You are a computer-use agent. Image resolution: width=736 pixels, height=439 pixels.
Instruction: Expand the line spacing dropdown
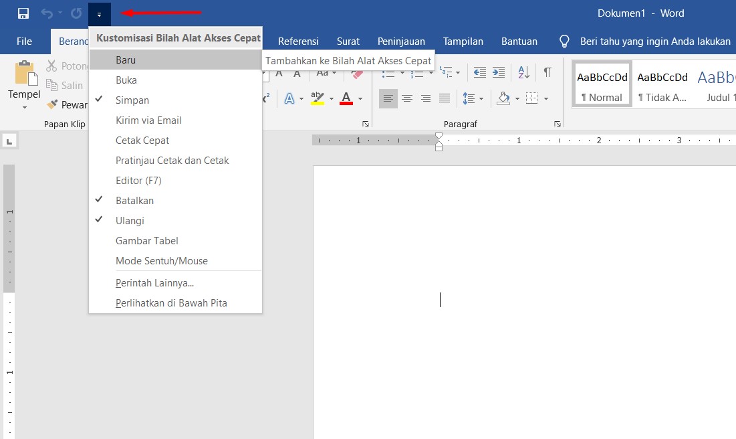481,98
